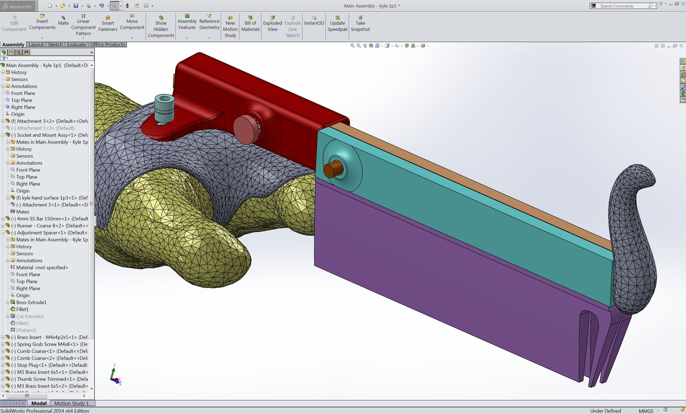The height and width of the screenshot is (414, 686).
Task: Click the Rebuild traffic light icon
Action: click(x=127, y=6)
